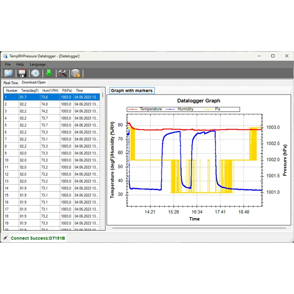Open datalogger settings via wrench icon

point(62,73)
